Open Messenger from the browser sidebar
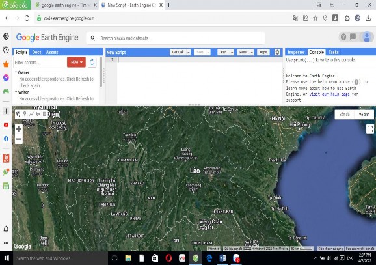The width and height of the screenshot is (376, 265). tap(6, 77)
